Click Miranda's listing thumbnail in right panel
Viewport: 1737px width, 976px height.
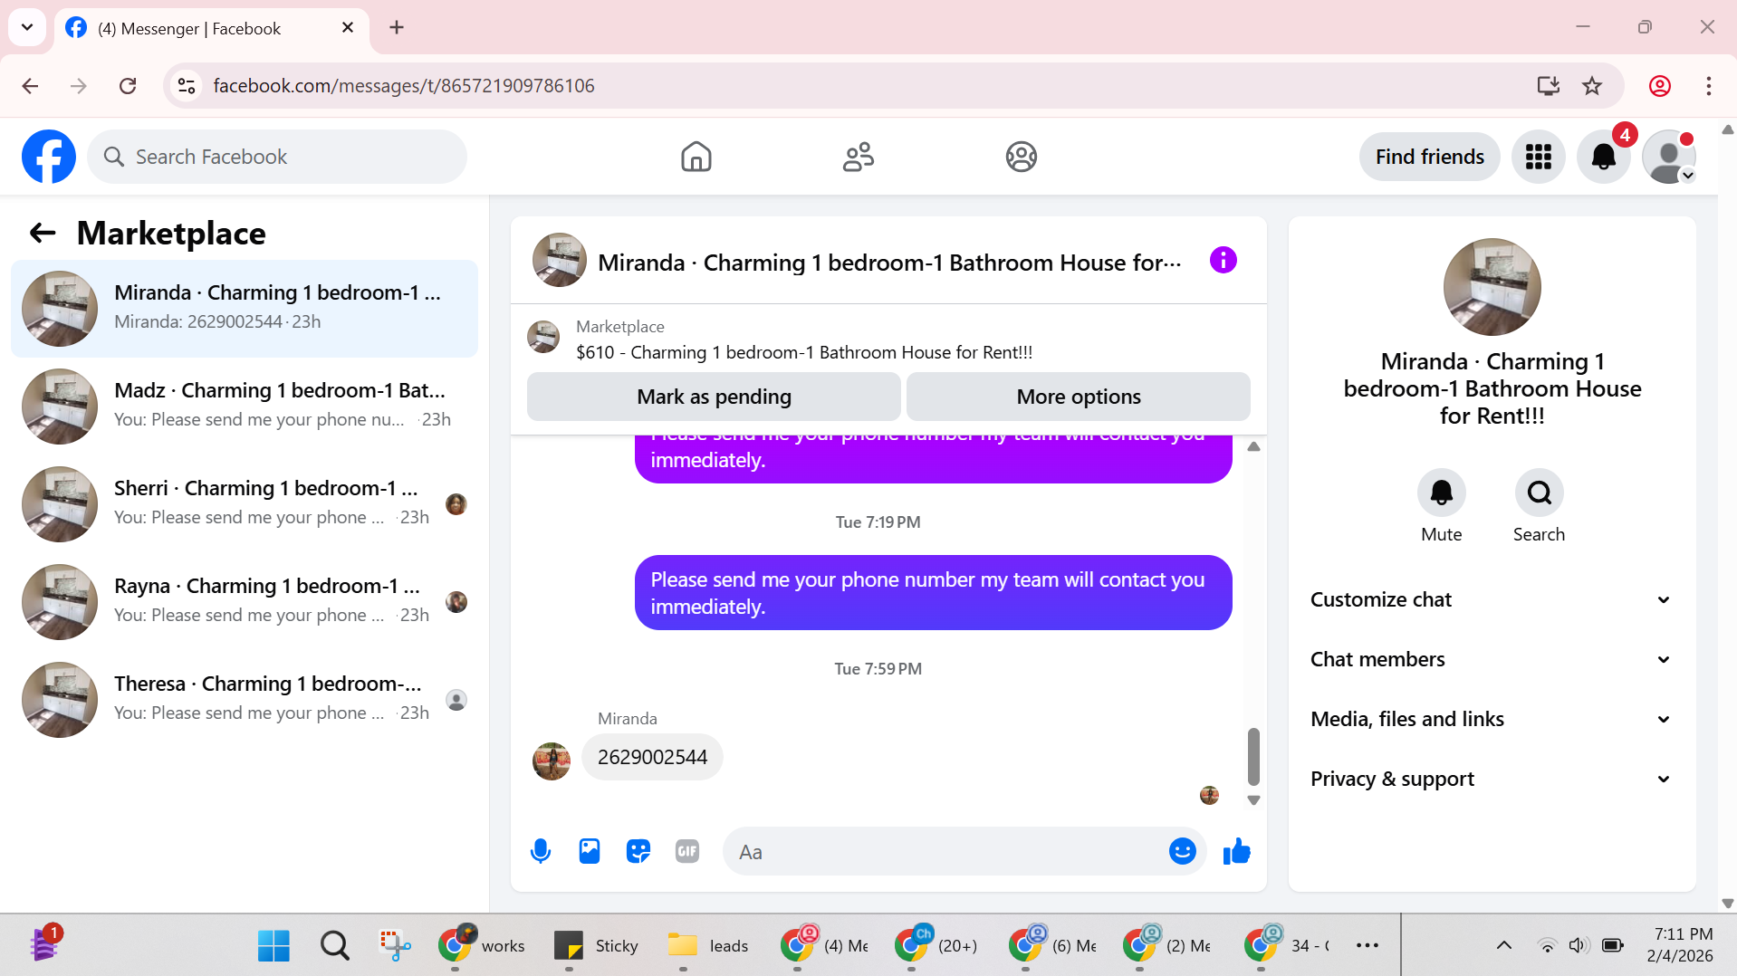pos(1492,287)
